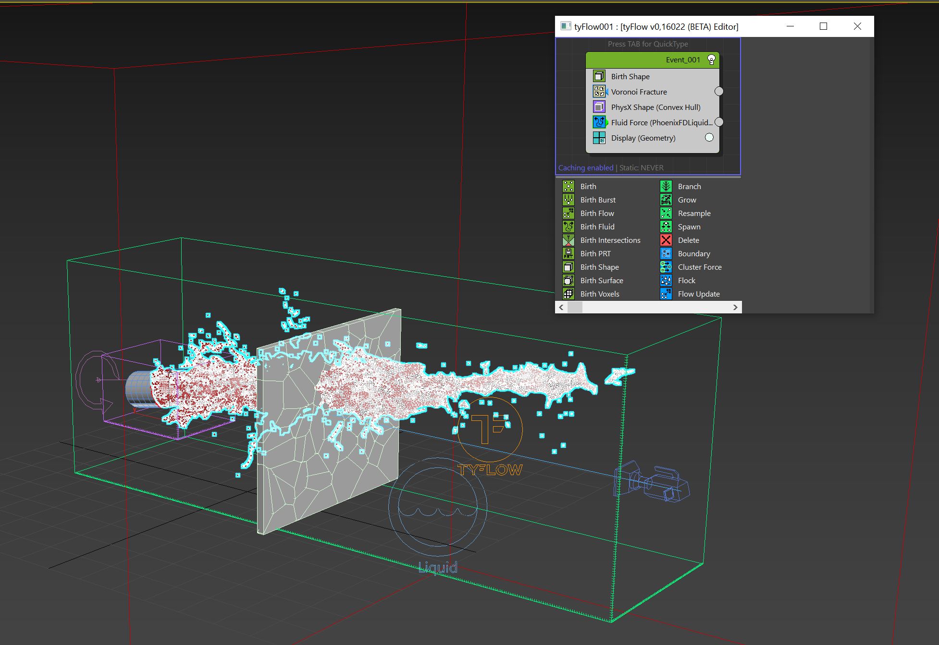Click the Voronoi Fracture output connector circle
This screenshot has height=645, width=939.
719,91
